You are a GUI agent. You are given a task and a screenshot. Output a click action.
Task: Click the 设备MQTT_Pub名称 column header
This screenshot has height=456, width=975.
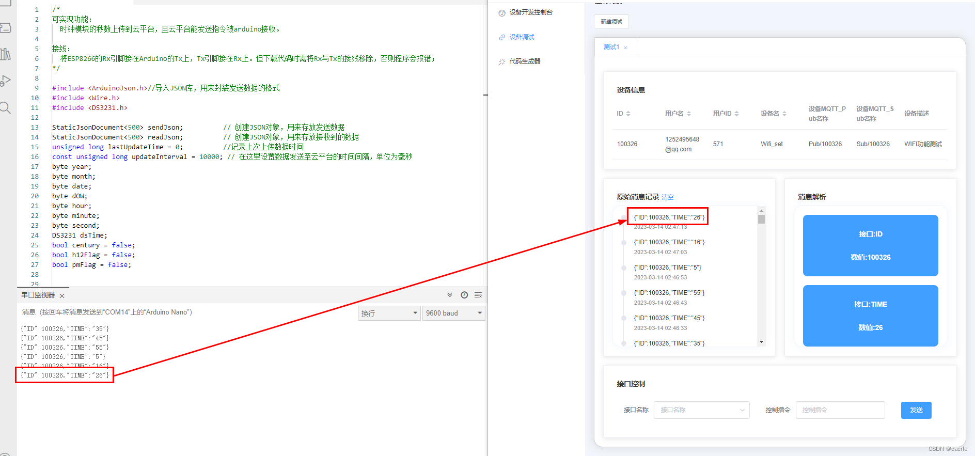click(x=827, y=114)
